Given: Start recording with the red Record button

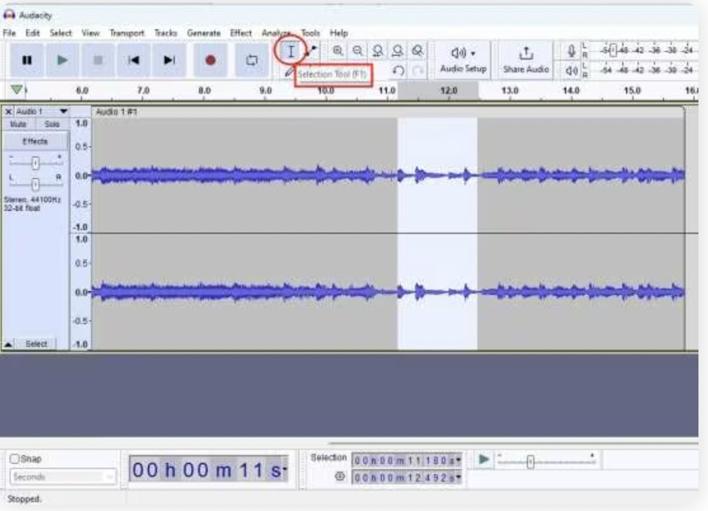Looking at the screenshot, I should (210, 60).
